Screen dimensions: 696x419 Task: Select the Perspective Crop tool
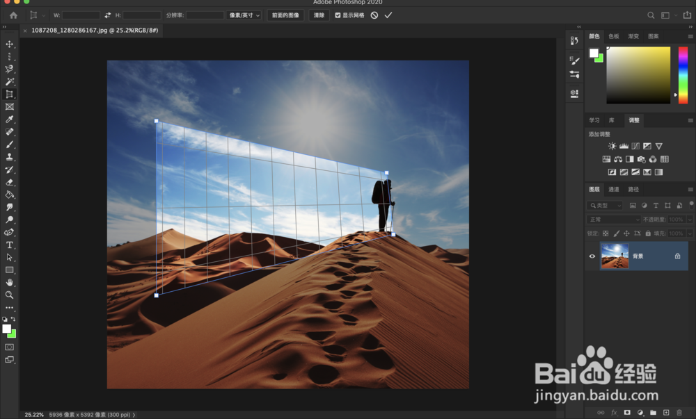point(9,95)
